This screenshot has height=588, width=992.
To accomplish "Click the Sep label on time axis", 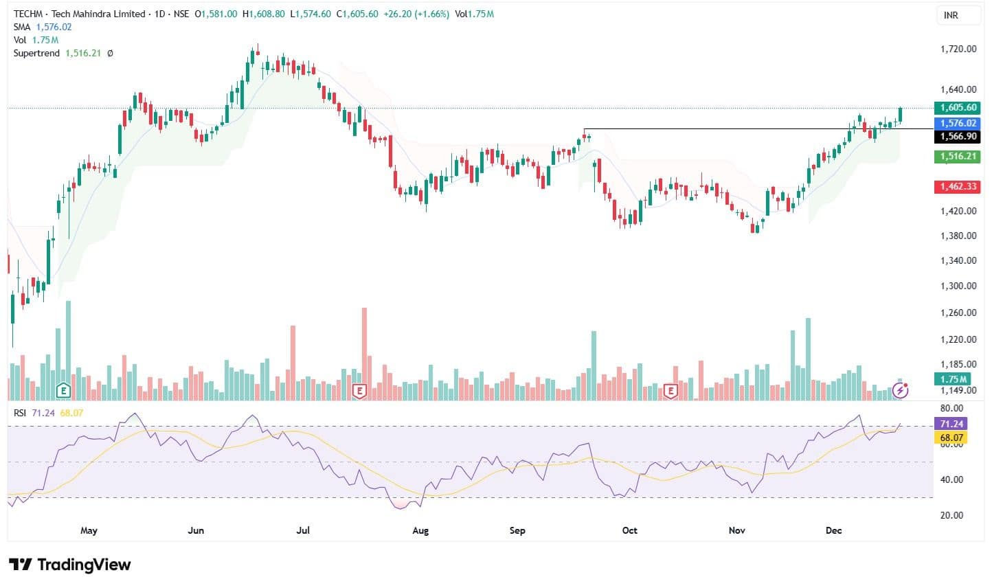I will (517, 530).
